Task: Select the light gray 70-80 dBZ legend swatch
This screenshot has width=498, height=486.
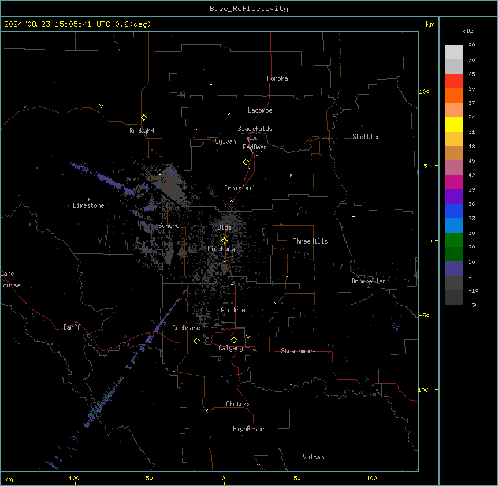Action: point(454,53)
